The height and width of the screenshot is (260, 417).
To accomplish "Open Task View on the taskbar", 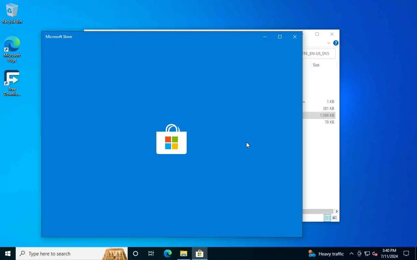I will tap(151, 253).
